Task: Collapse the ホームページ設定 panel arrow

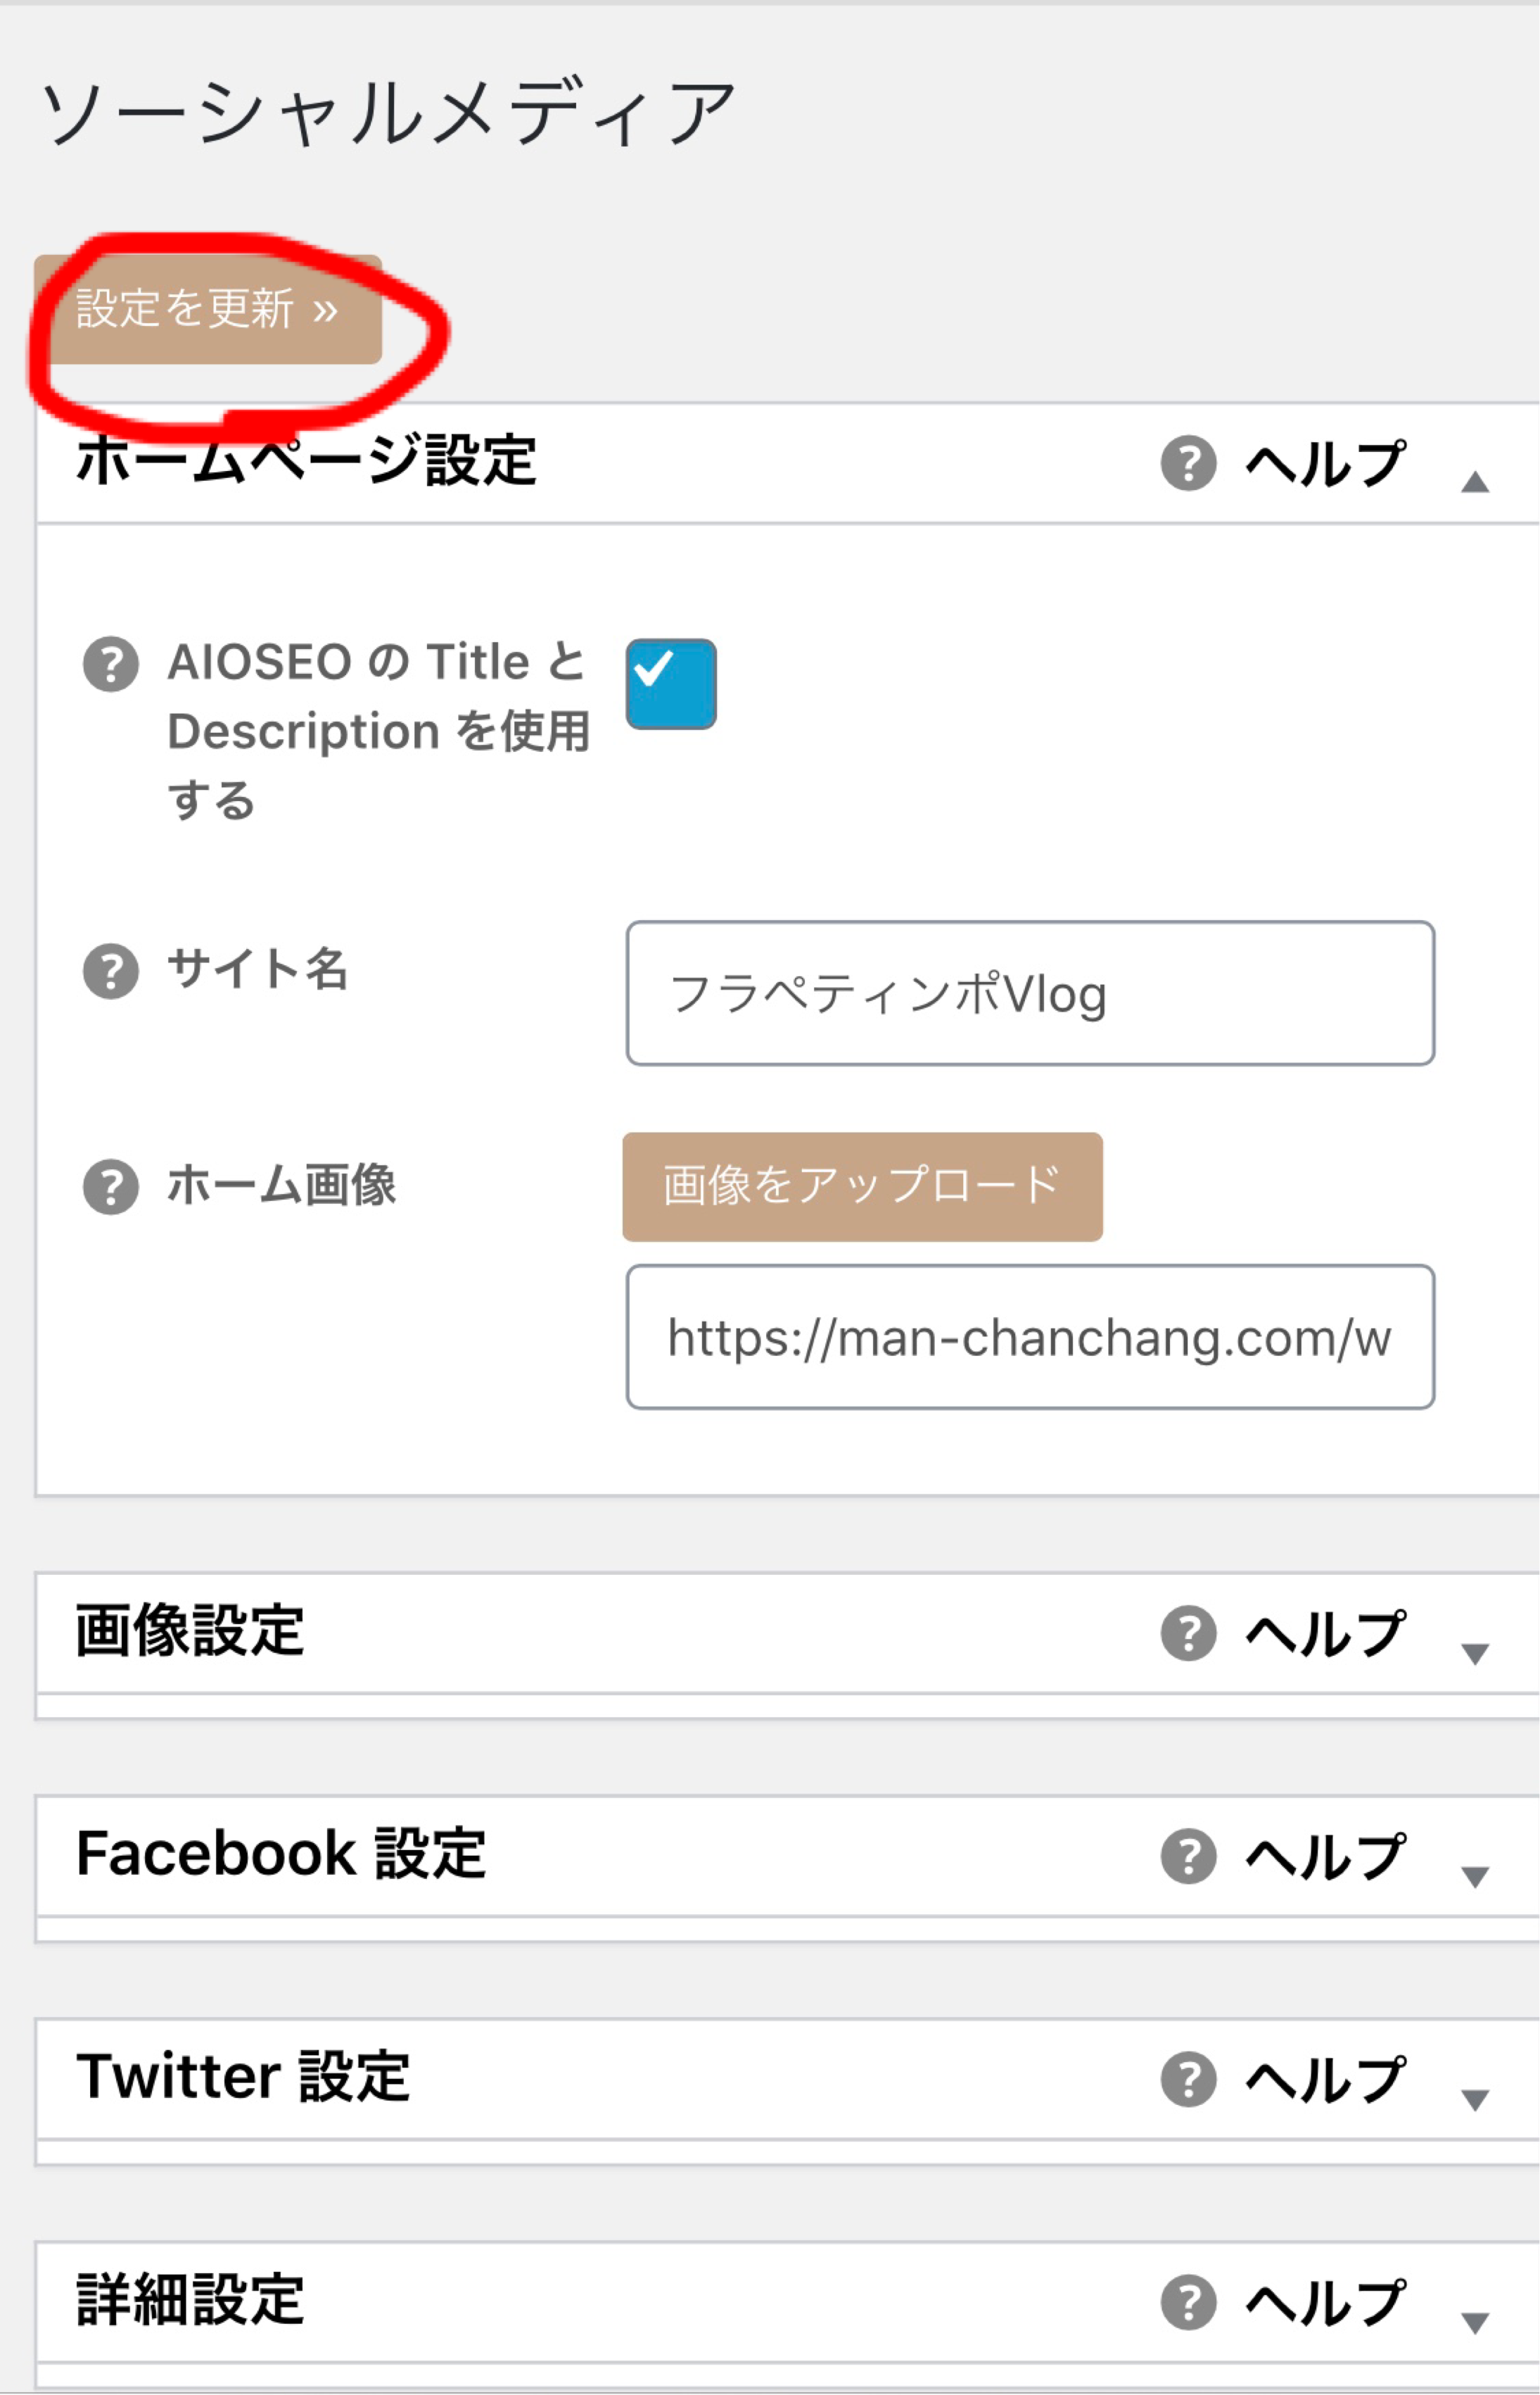Action: coord(1475,482)
